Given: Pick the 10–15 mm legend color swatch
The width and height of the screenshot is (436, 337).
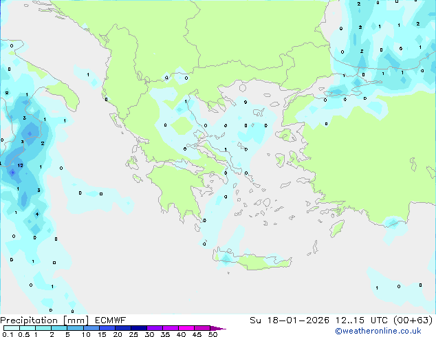Looking at the screenshot, I should click(91, 328).
